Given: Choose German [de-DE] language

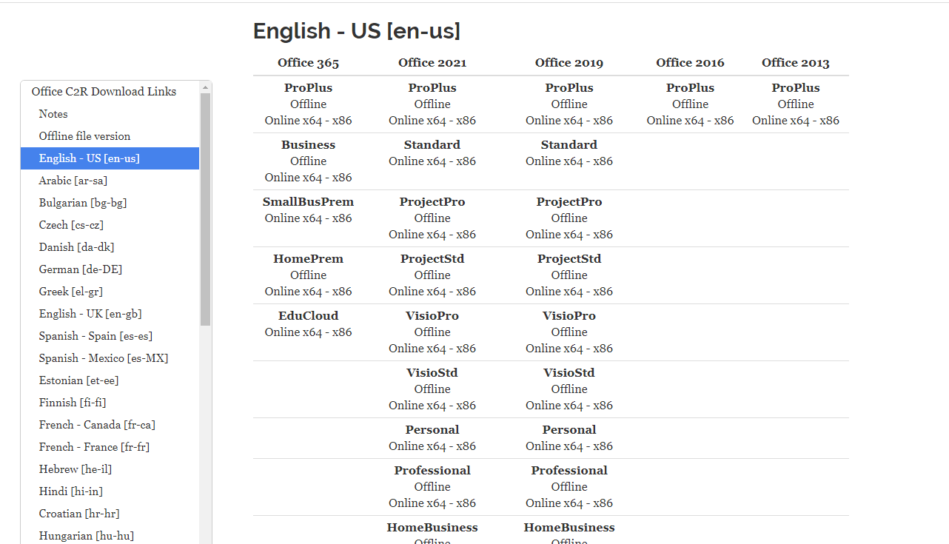Looking at the screenshot, I should [80, 269].
